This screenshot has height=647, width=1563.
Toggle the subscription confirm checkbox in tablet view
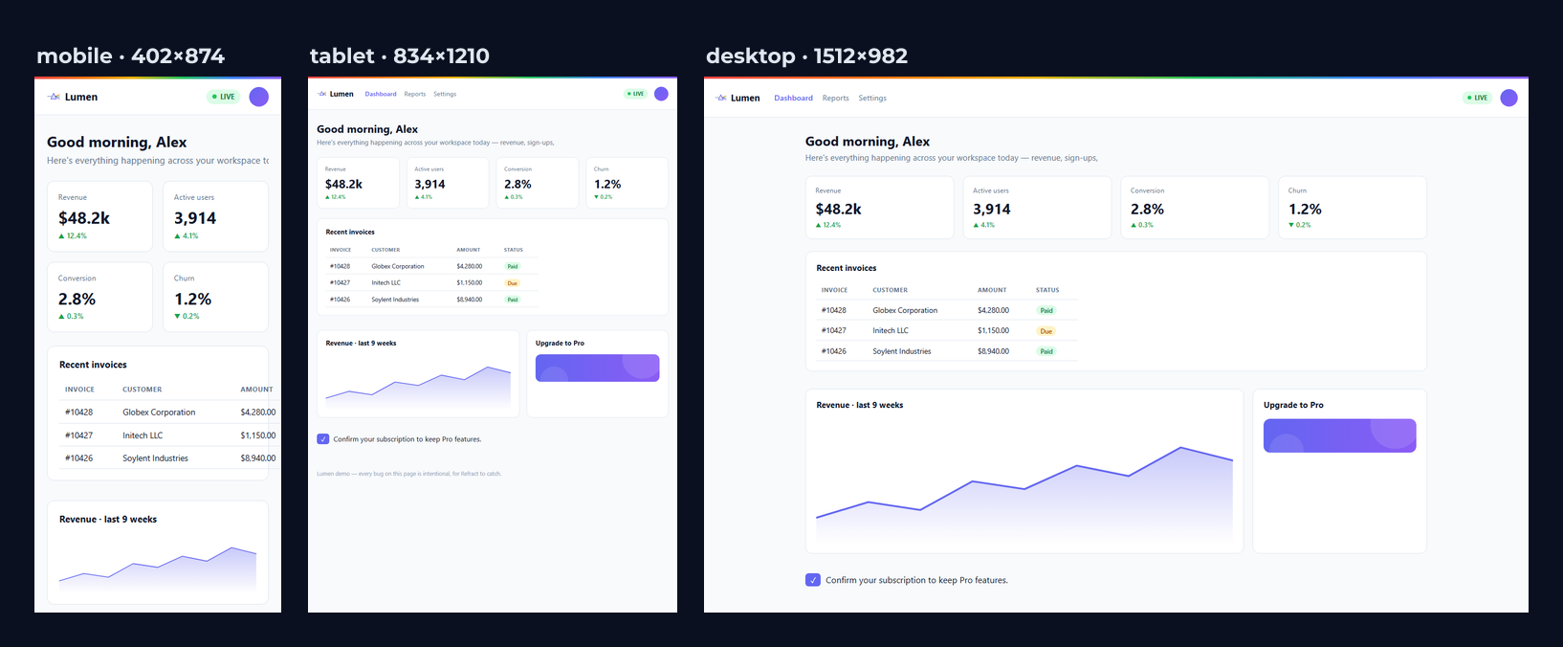[x=323, y=439]
